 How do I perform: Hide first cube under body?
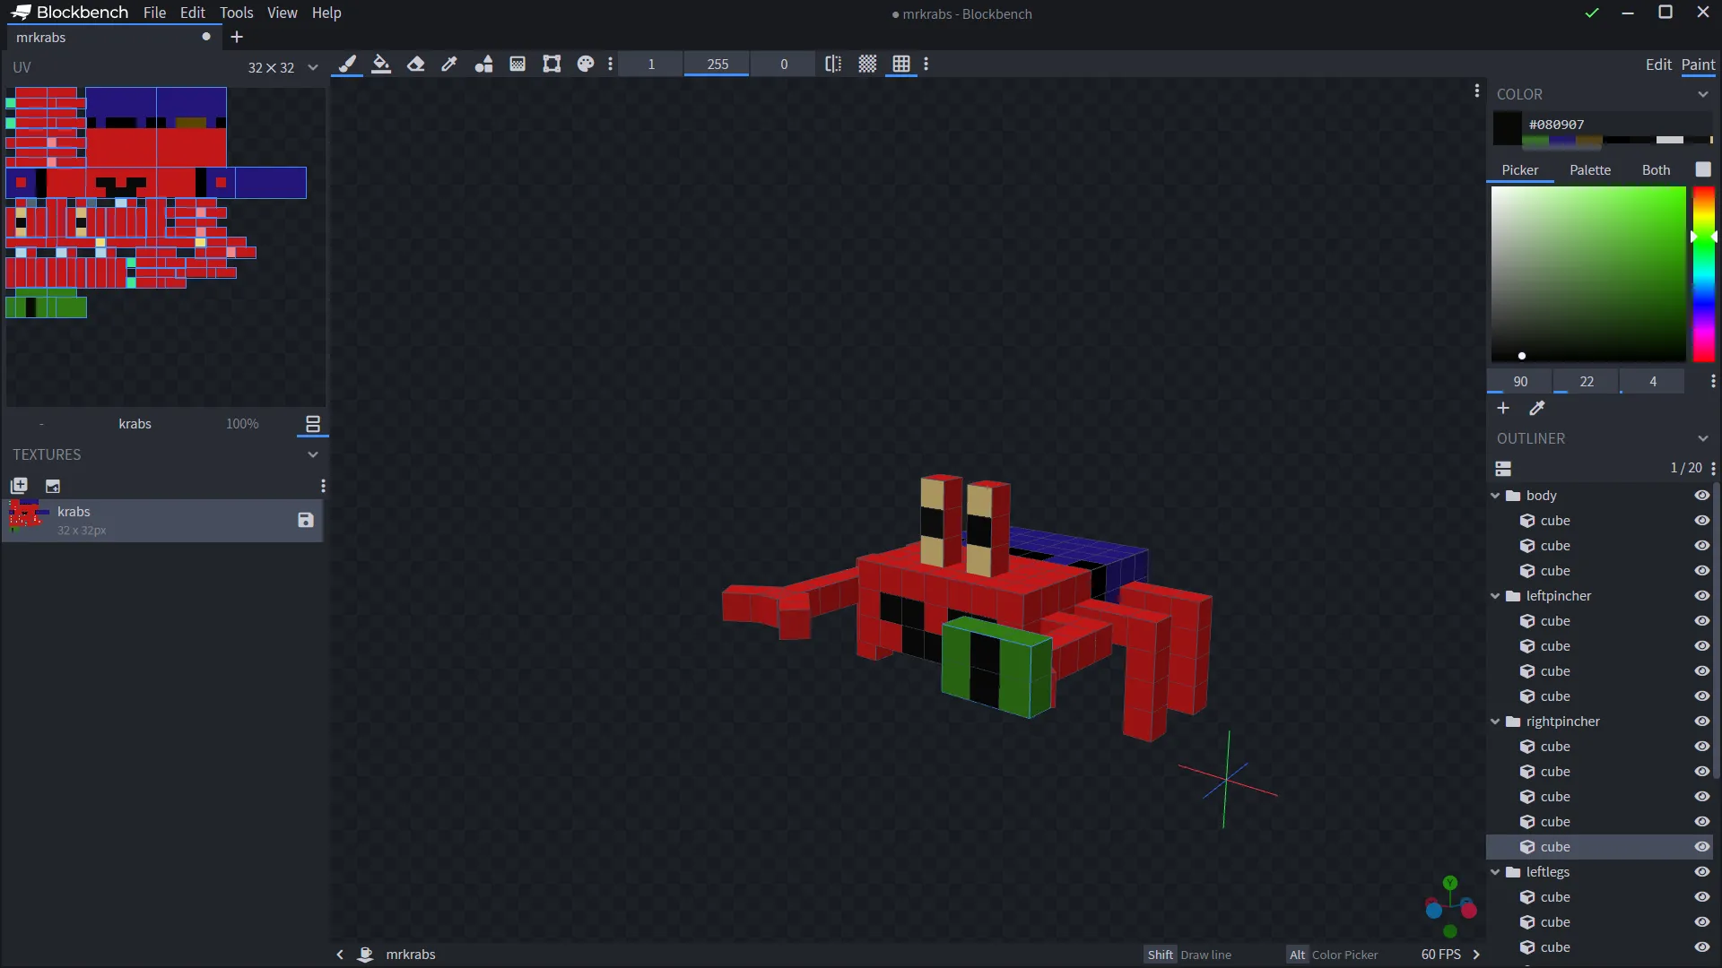1701,521
